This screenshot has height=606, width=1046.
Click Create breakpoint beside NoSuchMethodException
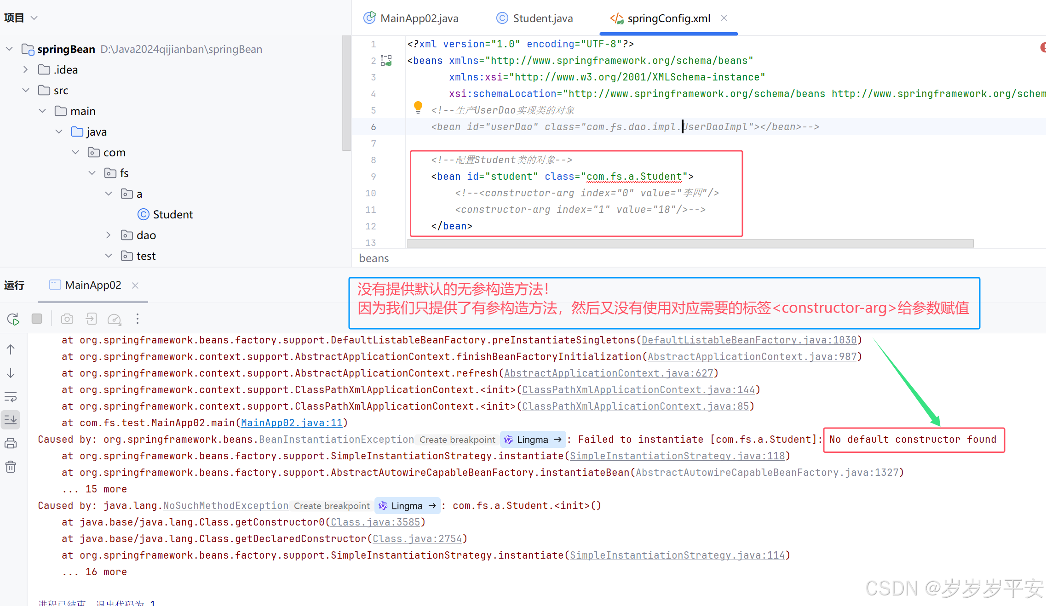pos(332,506)
